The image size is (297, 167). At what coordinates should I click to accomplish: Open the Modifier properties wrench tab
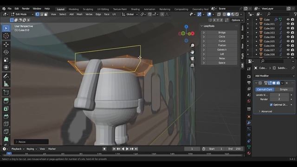[x=249, y=122]
